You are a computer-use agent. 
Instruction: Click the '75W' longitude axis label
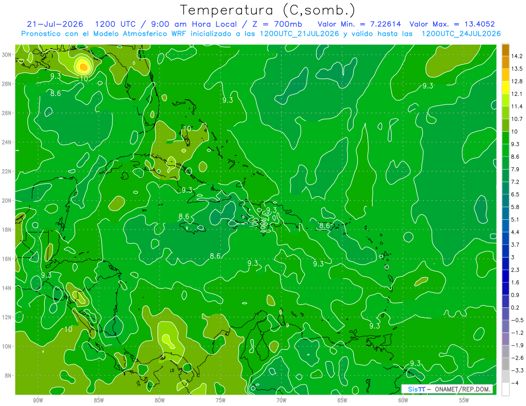220,400
